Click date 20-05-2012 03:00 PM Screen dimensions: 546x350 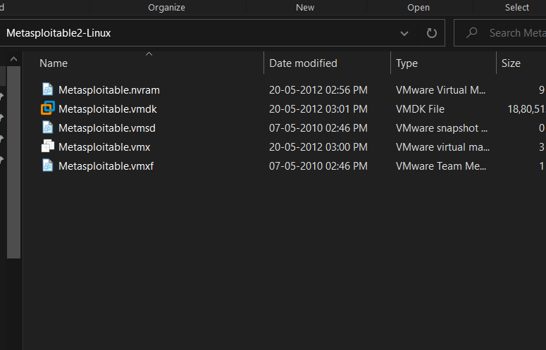click(x=318, y=147)
